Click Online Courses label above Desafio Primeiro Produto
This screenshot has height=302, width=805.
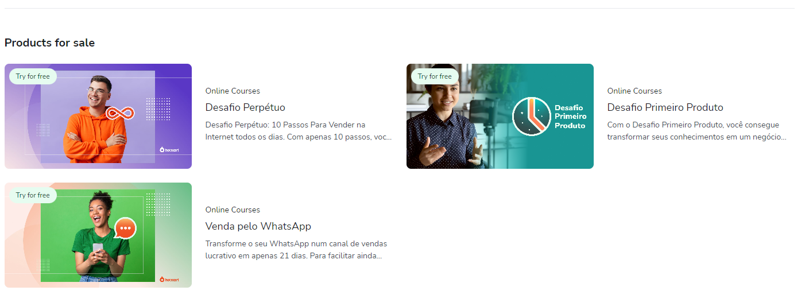click(x=634, y=91)
